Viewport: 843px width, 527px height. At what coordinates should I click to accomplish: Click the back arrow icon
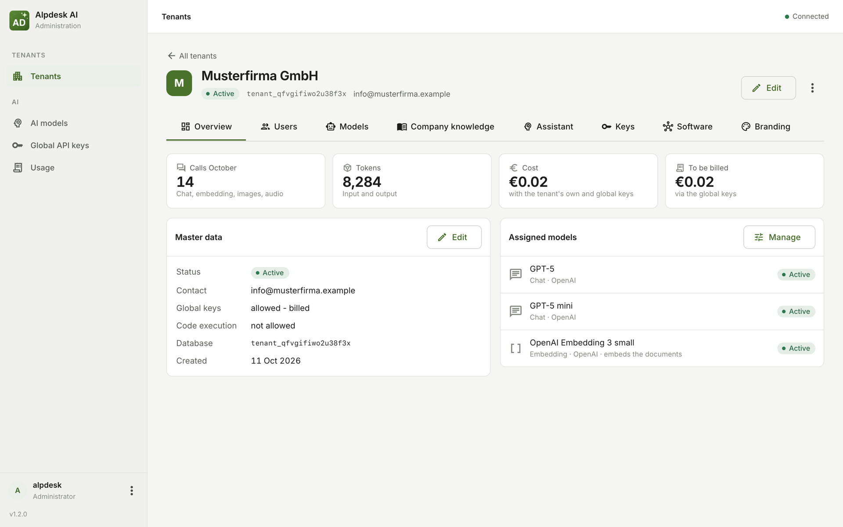171,56
